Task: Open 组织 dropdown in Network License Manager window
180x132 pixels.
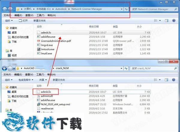Action: click(9, 21)
